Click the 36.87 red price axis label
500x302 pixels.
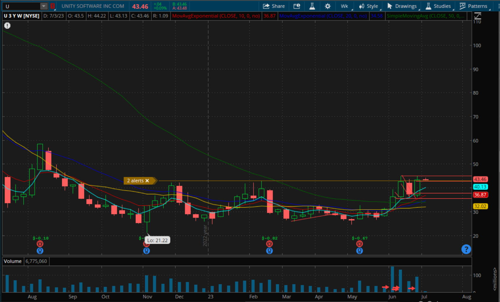[480, 195]
